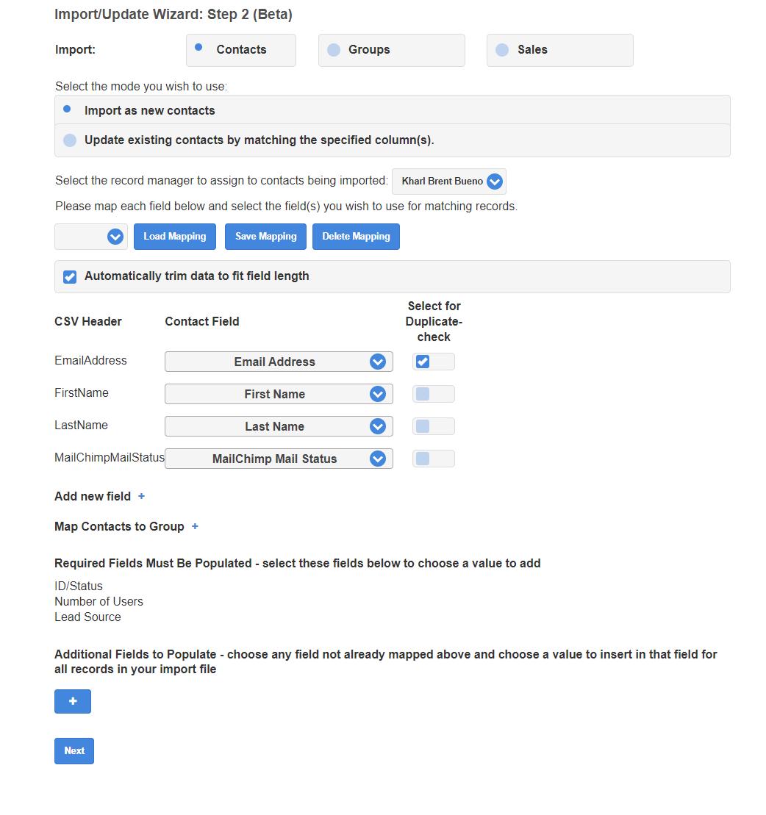Screen dimensions: 766x815
Task: Click the Delete Mapping button
Action: click(x=357, y=237)
